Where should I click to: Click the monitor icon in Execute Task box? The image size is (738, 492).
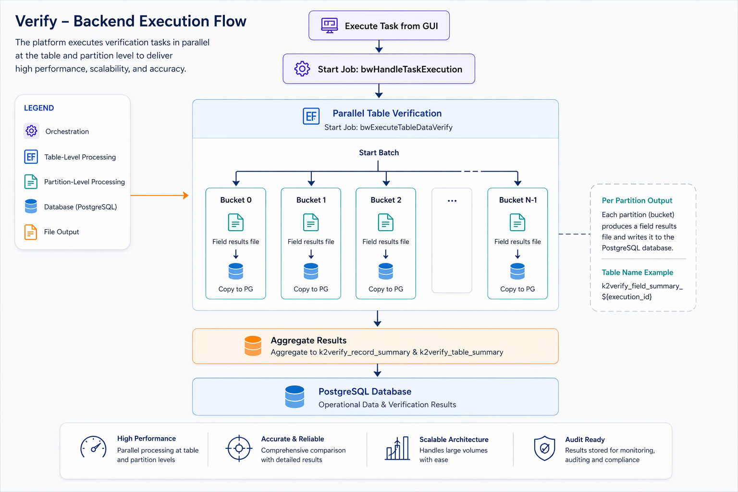[x=330, y=25]
